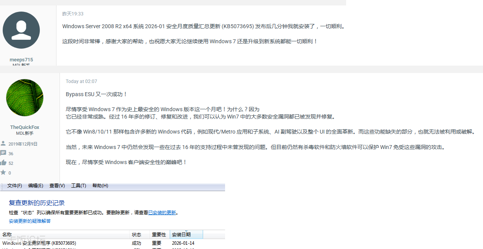
Task: Click the star trophy points icon
Action: 3,173
